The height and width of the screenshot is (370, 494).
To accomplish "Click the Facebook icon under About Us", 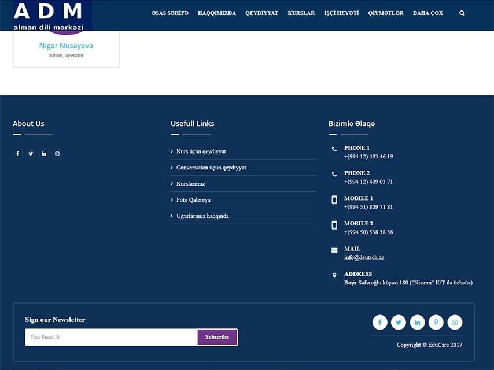I will click(x=17, y=154).
